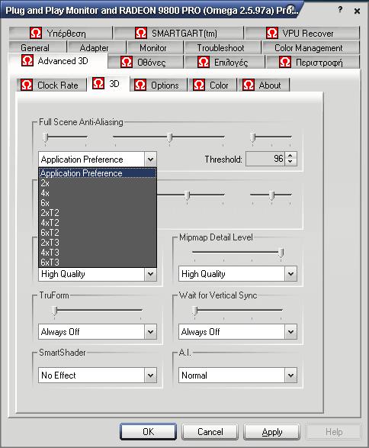Click the Cancel button
The width and height of the screenshot is (369, 448).
coord(210,431)
